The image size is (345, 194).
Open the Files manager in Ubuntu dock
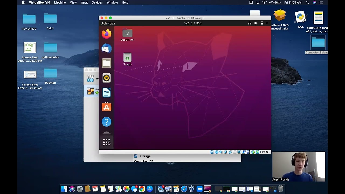[106, 63]
